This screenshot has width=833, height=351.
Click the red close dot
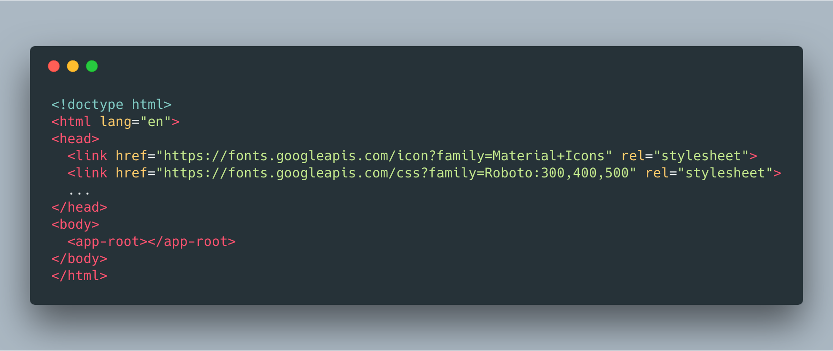click(x=54, y=66)
